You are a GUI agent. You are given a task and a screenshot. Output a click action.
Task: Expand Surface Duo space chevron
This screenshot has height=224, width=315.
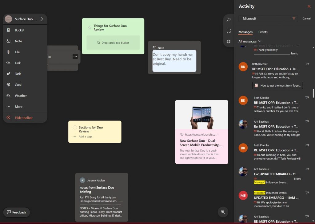click(x=42, y=19)
